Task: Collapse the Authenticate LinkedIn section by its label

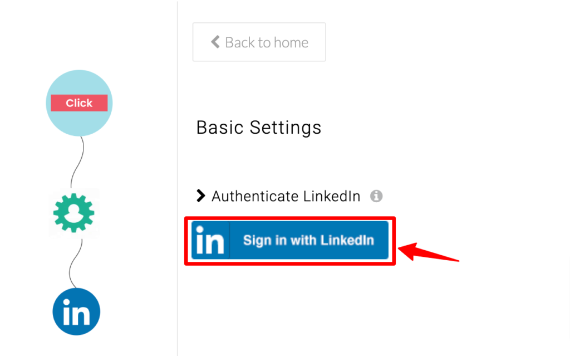Action: [286, 196]
